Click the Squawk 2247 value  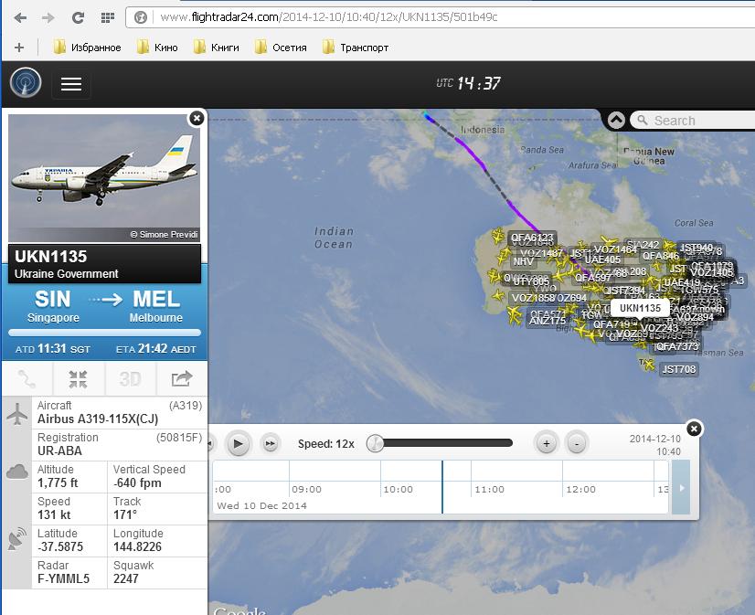coord(125,579)
